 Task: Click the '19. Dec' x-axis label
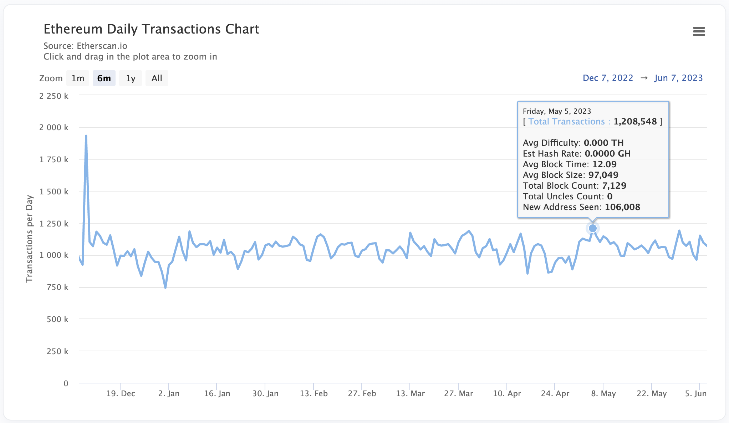[121, 393]
